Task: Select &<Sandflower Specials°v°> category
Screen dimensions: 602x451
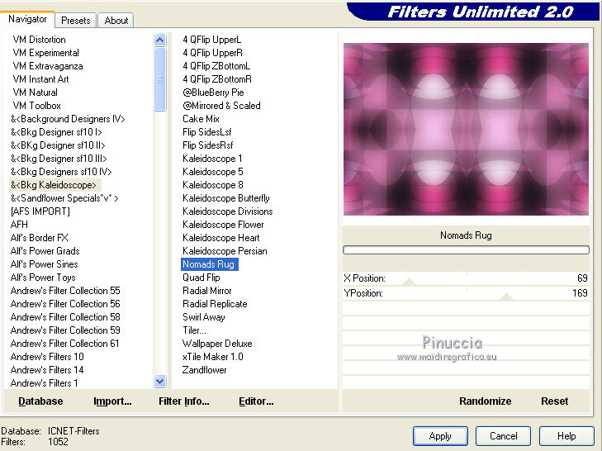Action: 64,198
